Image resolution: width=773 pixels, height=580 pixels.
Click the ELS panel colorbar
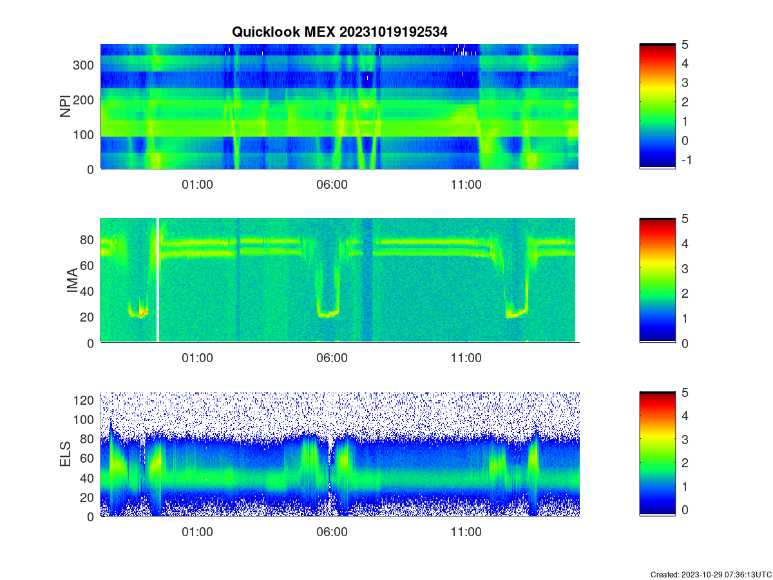coord(657,454)
